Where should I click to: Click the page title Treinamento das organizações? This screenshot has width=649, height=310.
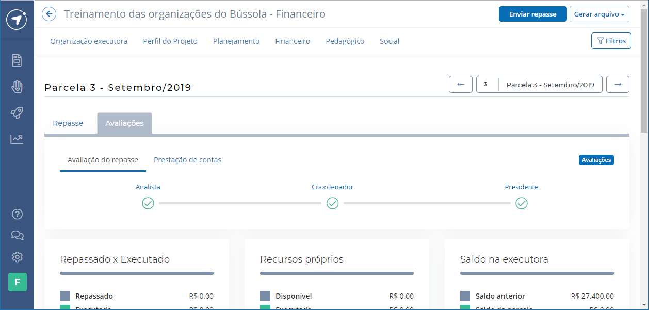(x=194, y=14)
